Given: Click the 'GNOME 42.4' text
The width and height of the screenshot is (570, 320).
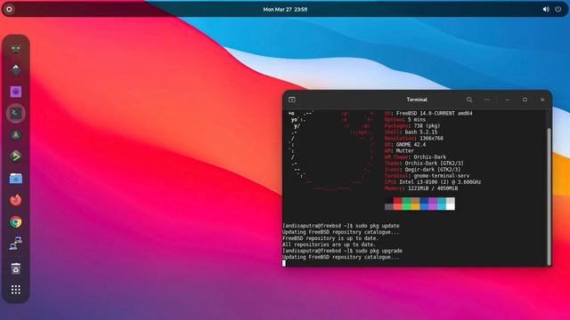Looking at the screenshot, I should coord(411,144).
